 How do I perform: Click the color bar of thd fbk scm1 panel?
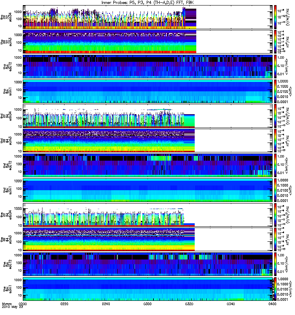pos(275,190)
